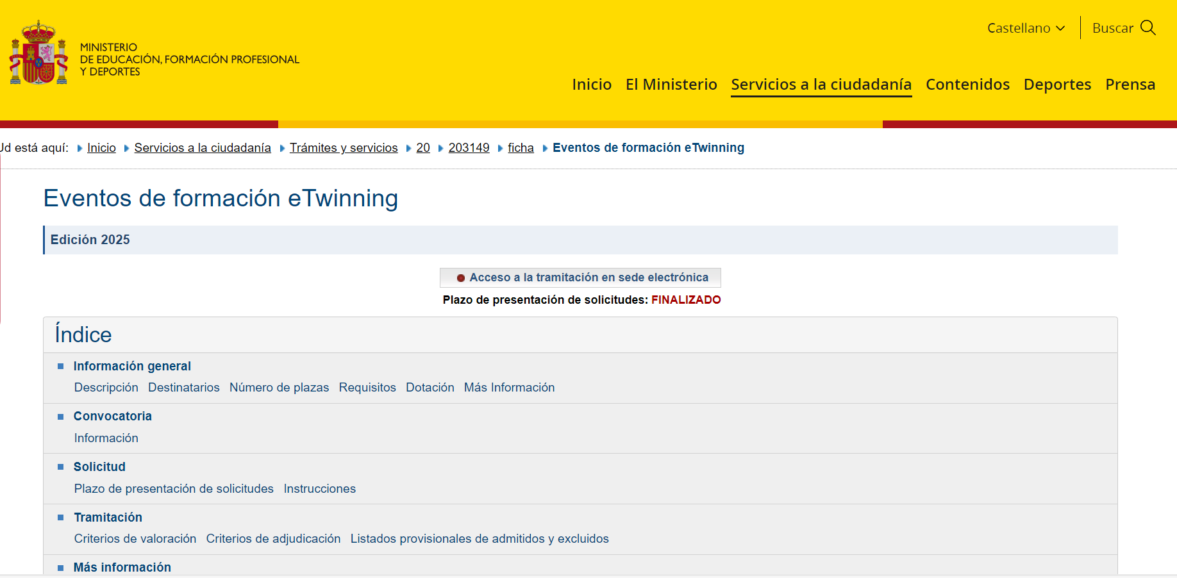Viewport: 1177px width, 578px height.
Task: Open the Prensa menu item
Action: click(x=1130, y=85)
